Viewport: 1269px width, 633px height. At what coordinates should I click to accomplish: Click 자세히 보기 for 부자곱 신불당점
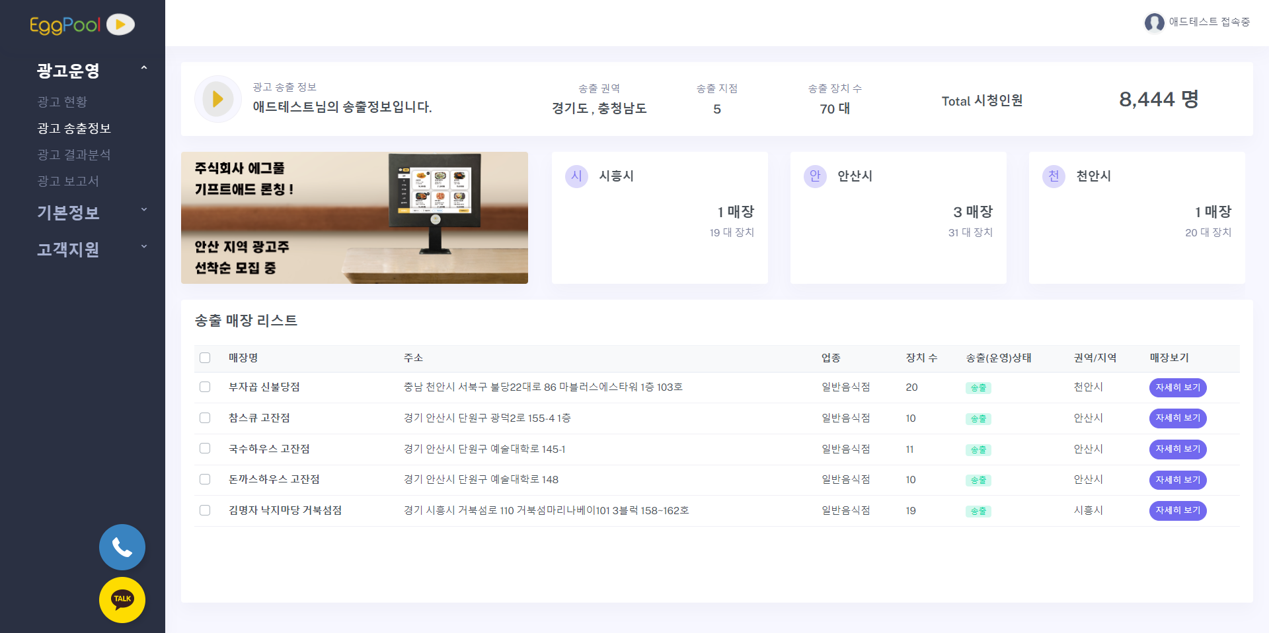pos(1178,387)
